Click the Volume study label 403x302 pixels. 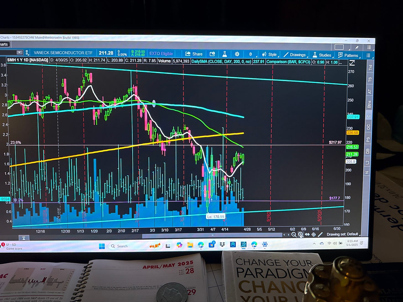click(x=164, y=61)
